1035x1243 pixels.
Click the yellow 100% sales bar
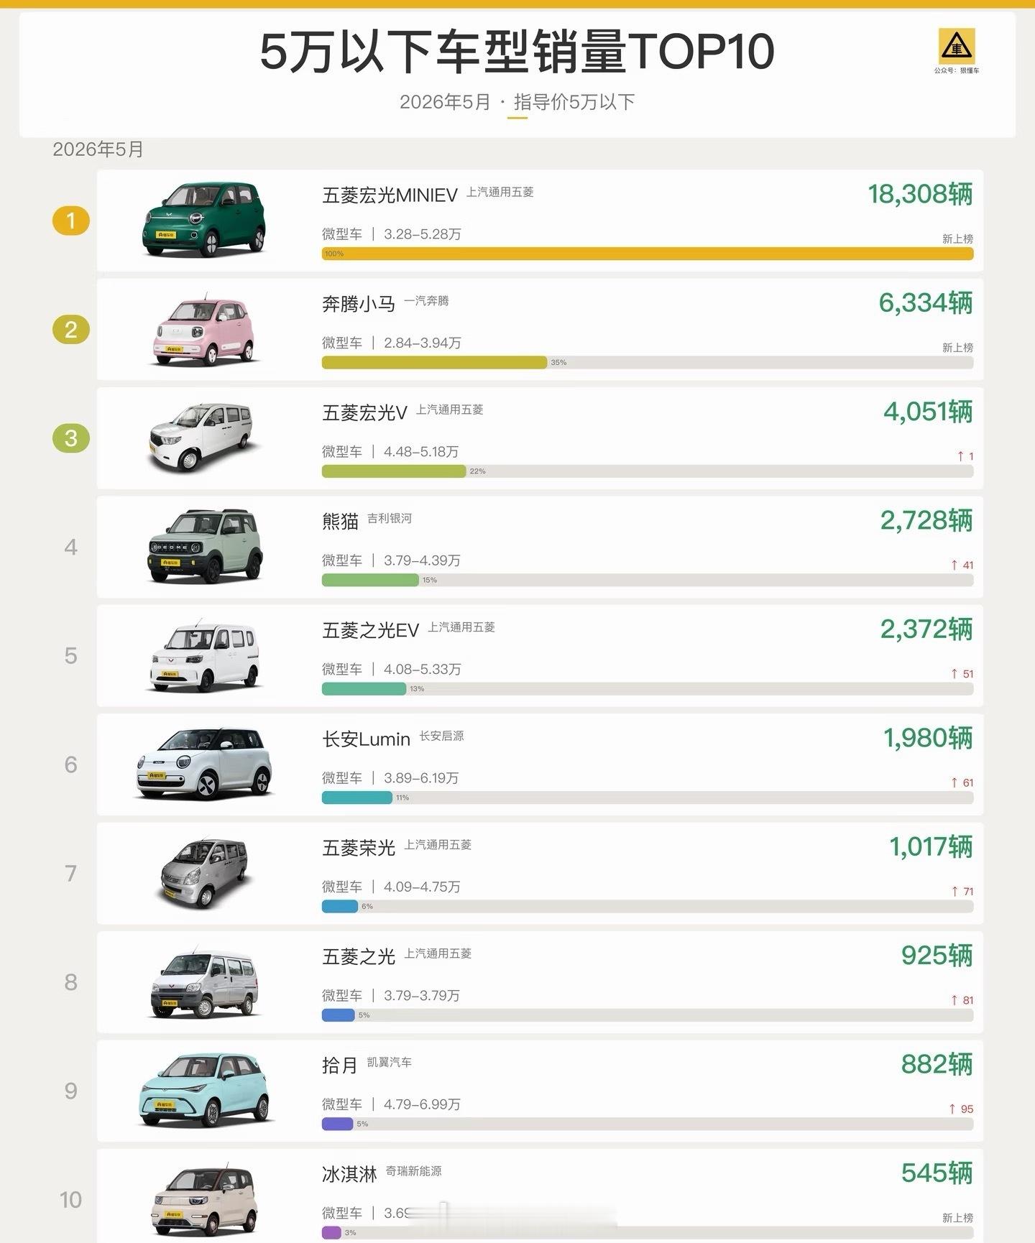pos(648,254)
